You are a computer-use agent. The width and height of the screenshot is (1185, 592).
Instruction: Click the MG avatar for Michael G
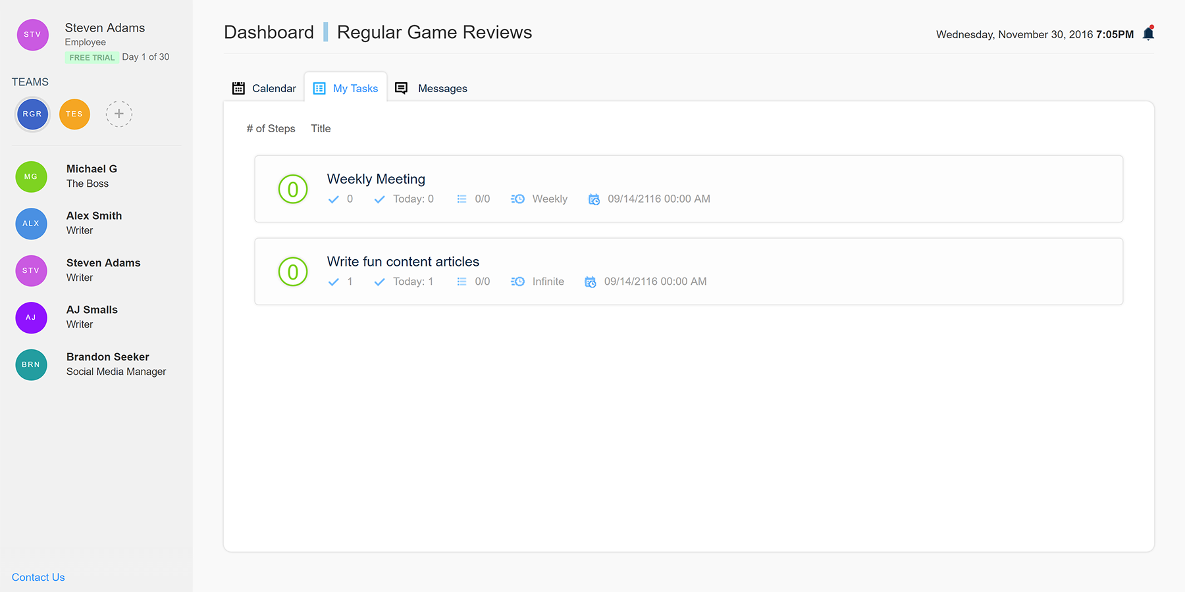[31, 176]
